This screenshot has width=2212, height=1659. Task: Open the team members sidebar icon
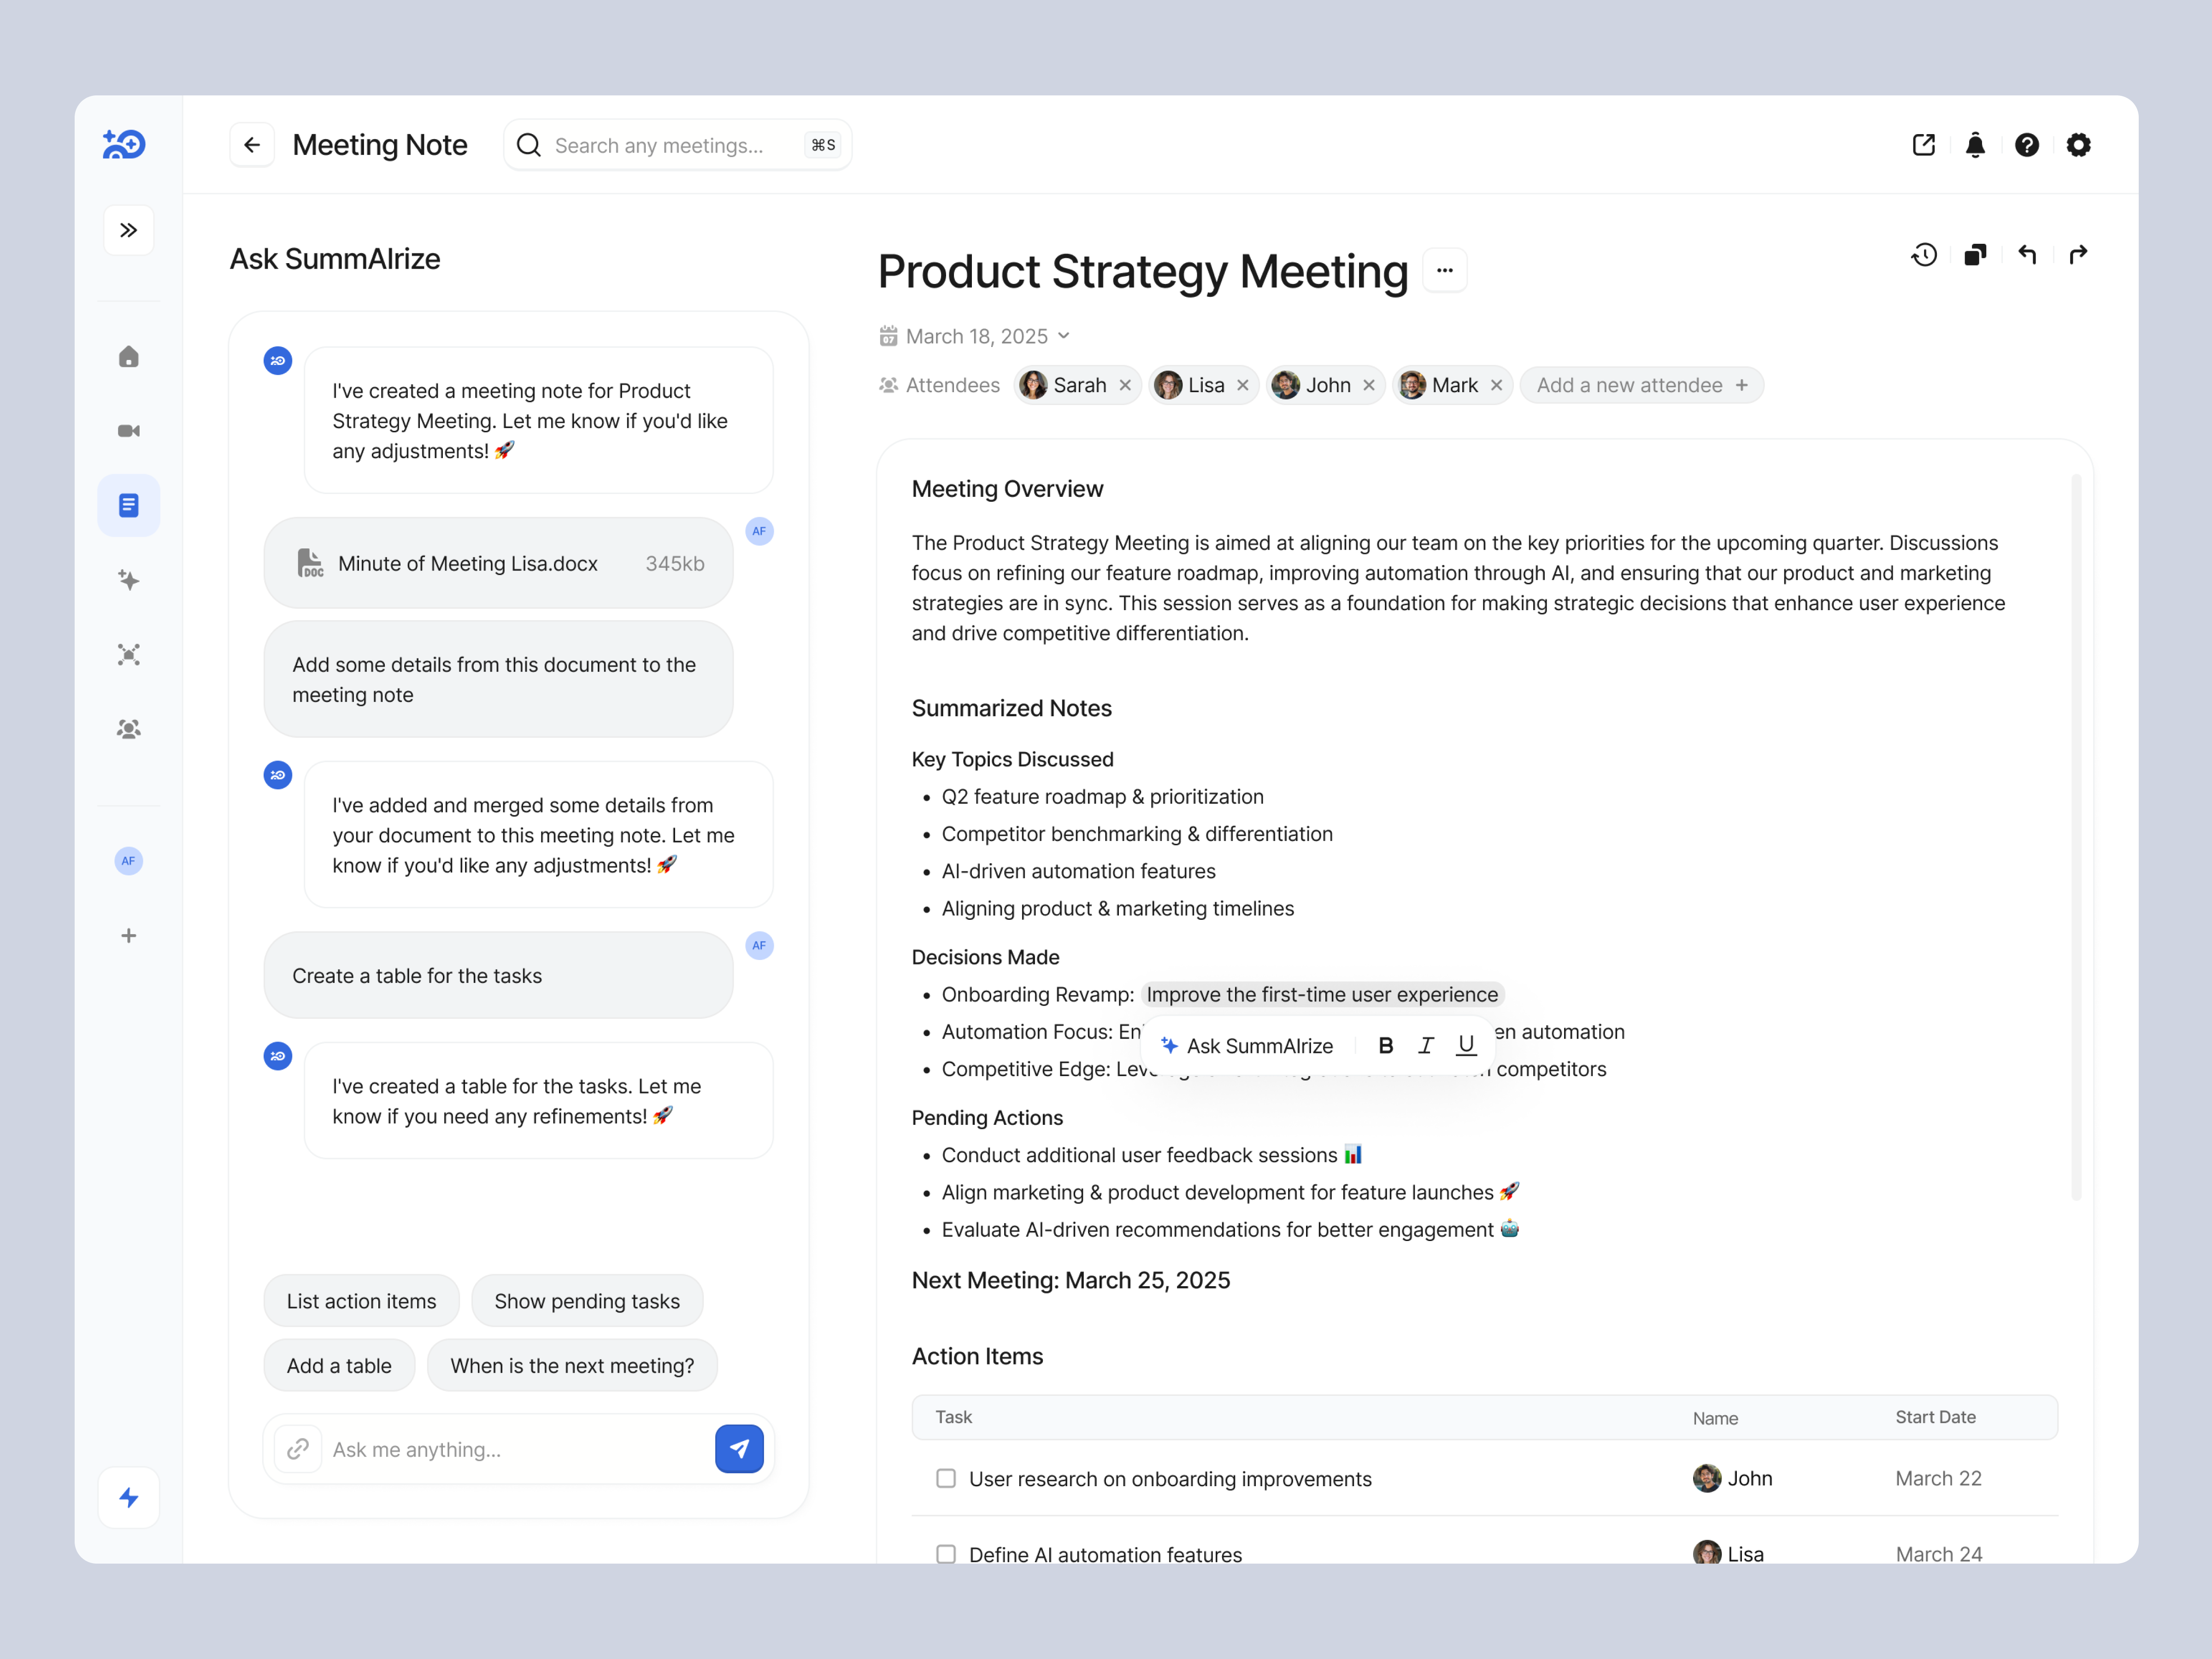pos(128,729)
